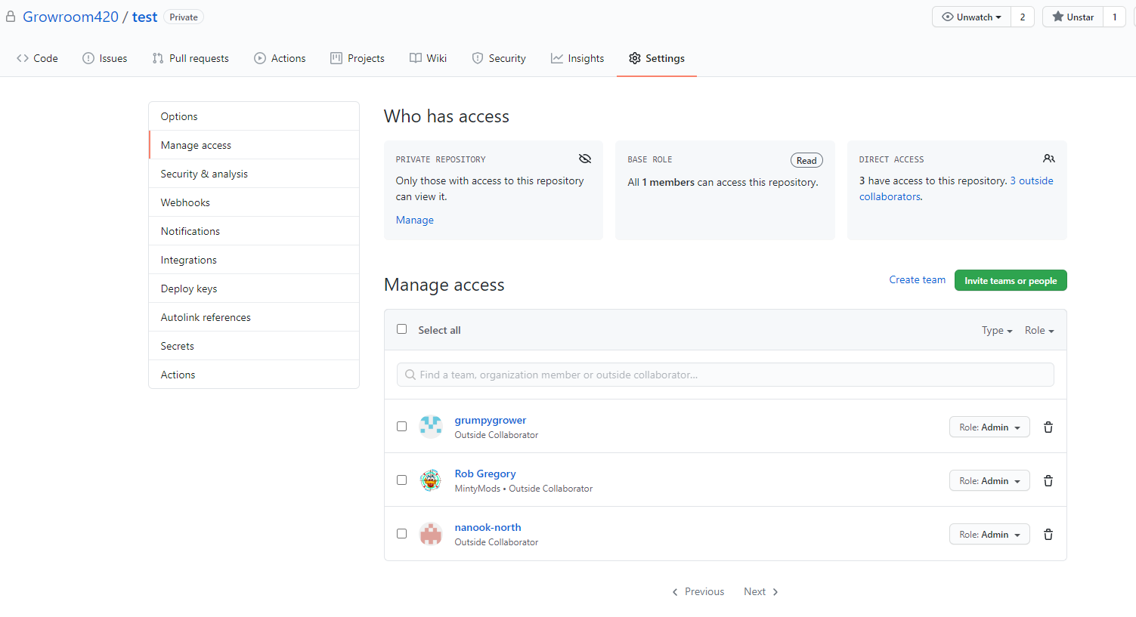This screenshot has width=1136, height=617.
Task: Click the Create team link
Action: 917,280
